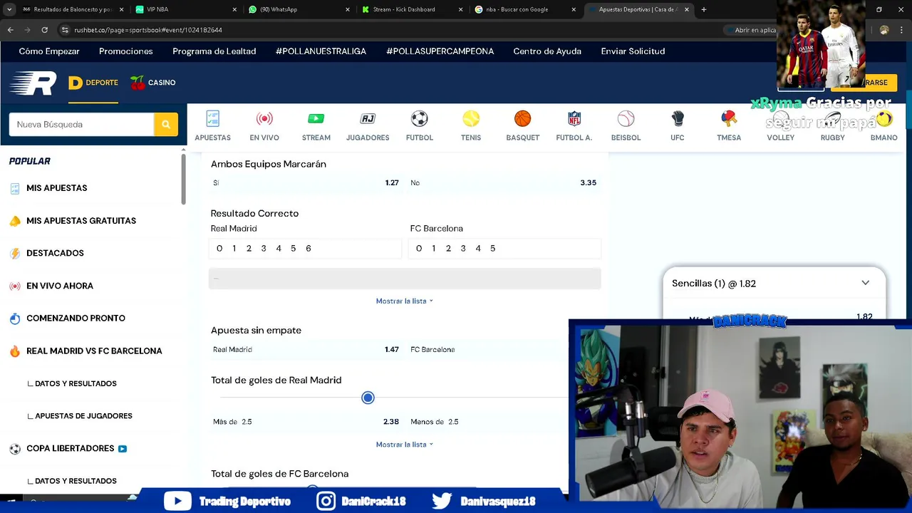
Task: Click the left sidebar vertical scrollbar
Action: tap(183, 178)
